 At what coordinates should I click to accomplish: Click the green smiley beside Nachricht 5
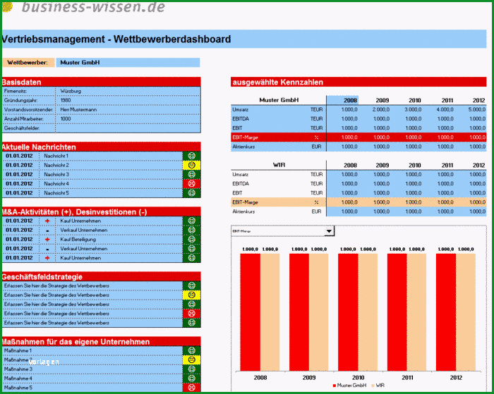tap(191, 193)
